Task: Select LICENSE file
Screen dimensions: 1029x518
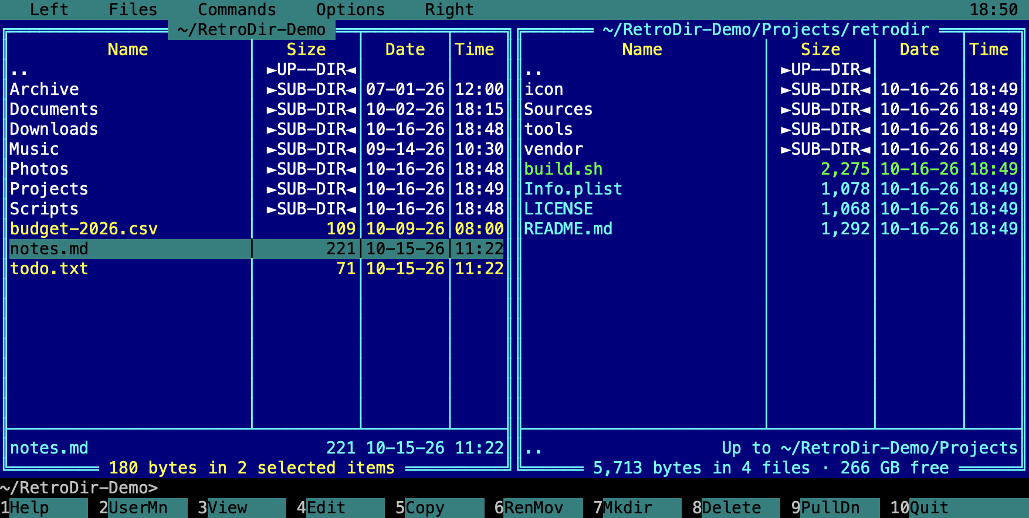Action: (x=771, y=209)
